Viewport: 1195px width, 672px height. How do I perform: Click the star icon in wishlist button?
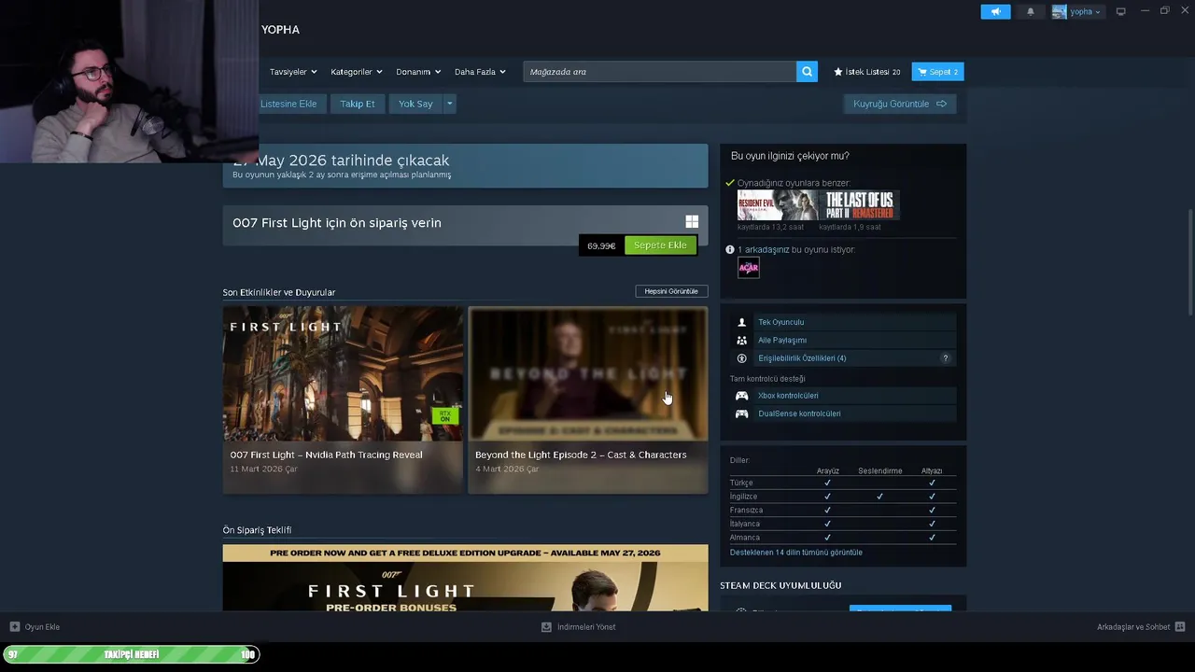(838, 72)
